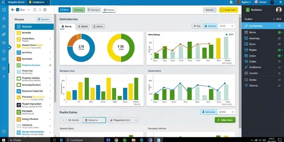Expand the Pepontact lorna dropdown
The image size is (284, 142).
123,120
